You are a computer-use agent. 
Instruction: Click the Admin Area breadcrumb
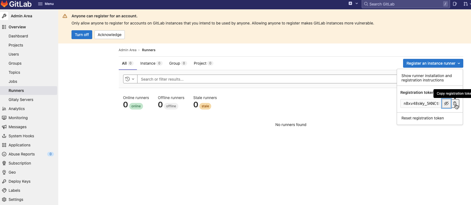pyautogui.click(x=128, y=50)
